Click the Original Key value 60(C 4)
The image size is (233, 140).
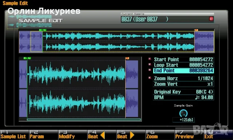pos(205,92)
